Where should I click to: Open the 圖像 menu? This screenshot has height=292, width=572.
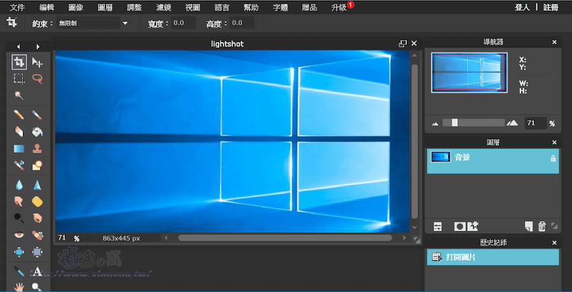[x=76, y=7]
